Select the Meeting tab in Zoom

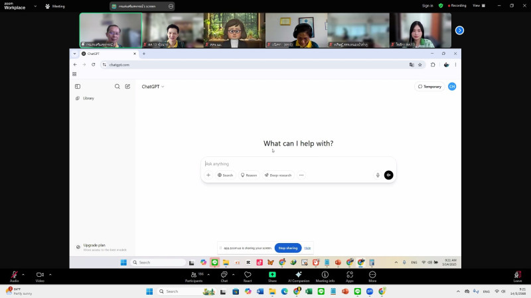(55, 6)
